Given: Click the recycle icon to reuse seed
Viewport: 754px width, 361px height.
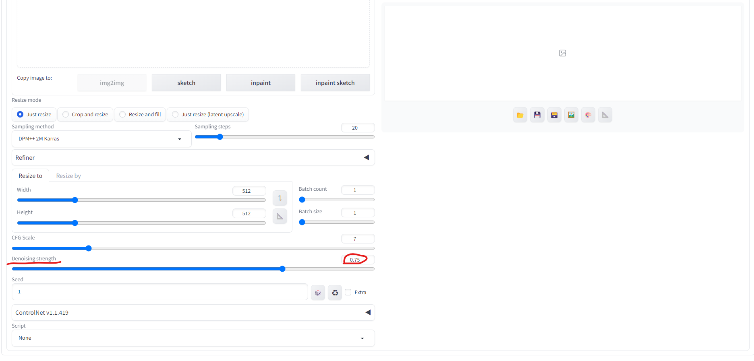Looking at the screenshot, I should pyautogui.click(x=335, y=293).
